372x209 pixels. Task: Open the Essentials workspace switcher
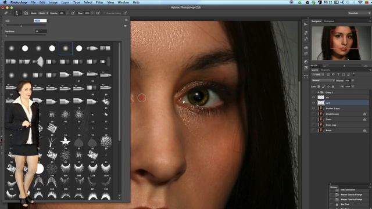point(359,13)
